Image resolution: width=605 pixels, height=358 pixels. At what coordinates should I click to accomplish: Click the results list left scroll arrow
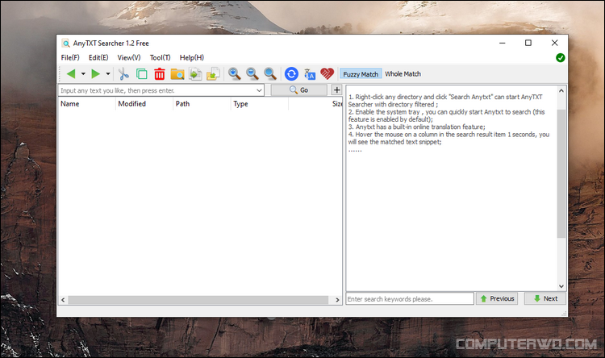tap(63, 300)
